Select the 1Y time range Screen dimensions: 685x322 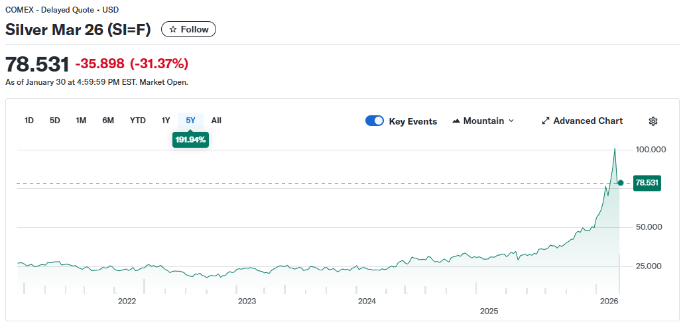click(x=166, y=121)
